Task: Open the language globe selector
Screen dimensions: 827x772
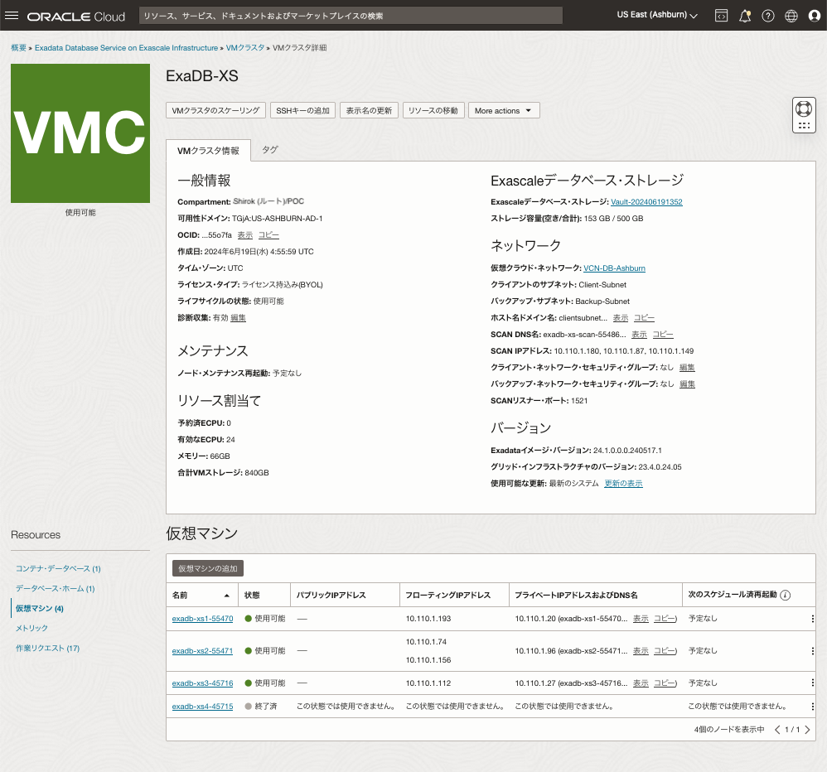Action: (791, 15)
